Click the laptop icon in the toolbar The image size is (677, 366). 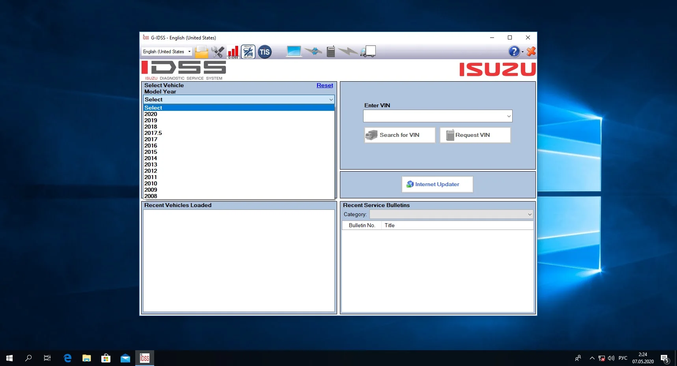click(x=294, y=52)
